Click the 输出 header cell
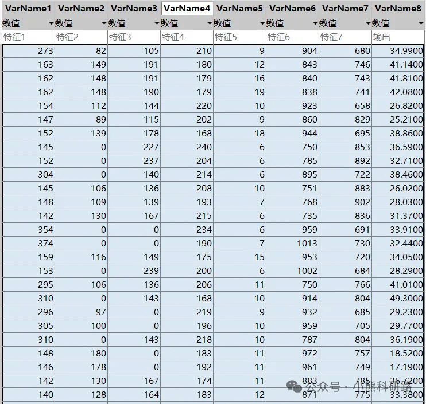Viewport: 426px width, 404px height. click(398, 37)
